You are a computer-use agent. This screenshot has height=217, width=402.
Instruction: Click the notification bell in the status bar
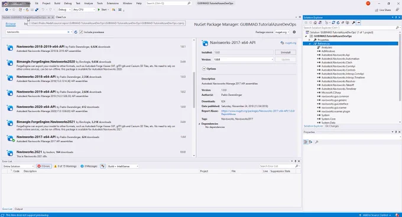click(397, 215)
